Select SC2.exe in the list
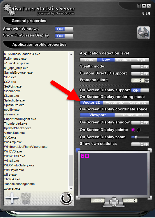 (x=10, y=82)
